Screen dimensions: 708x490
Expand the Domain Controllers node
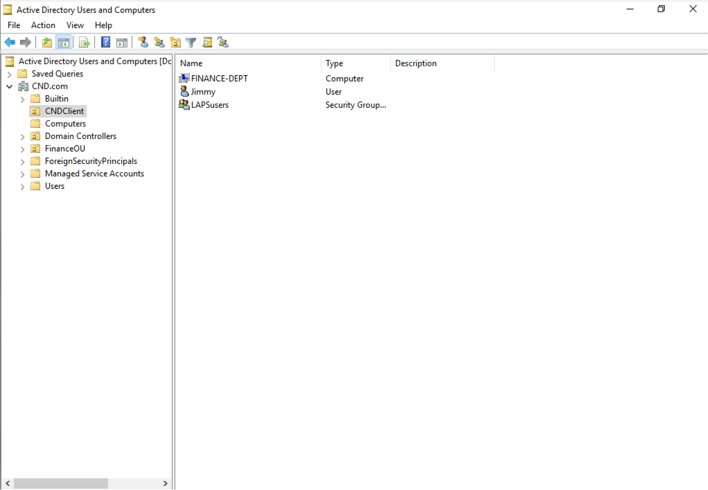22,137
